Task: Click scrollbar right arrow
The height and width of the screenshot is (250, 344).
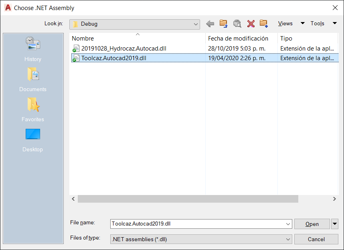Action: [334, 199]
